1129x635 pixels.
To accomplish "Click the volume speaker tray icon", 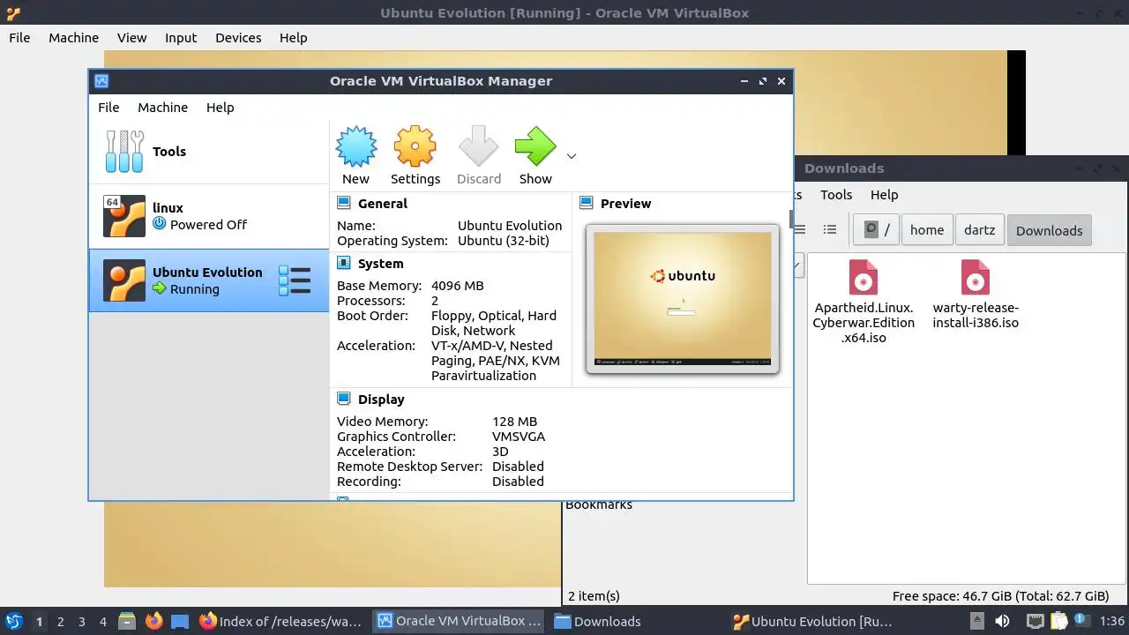I will (1002, 622).
